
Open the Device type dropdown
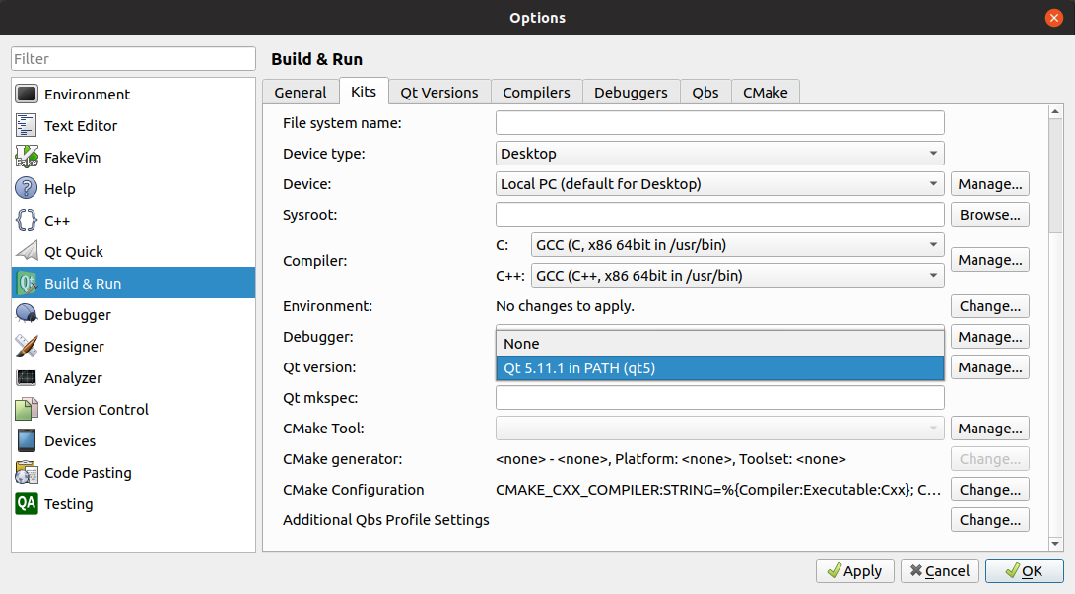[719, 154]
